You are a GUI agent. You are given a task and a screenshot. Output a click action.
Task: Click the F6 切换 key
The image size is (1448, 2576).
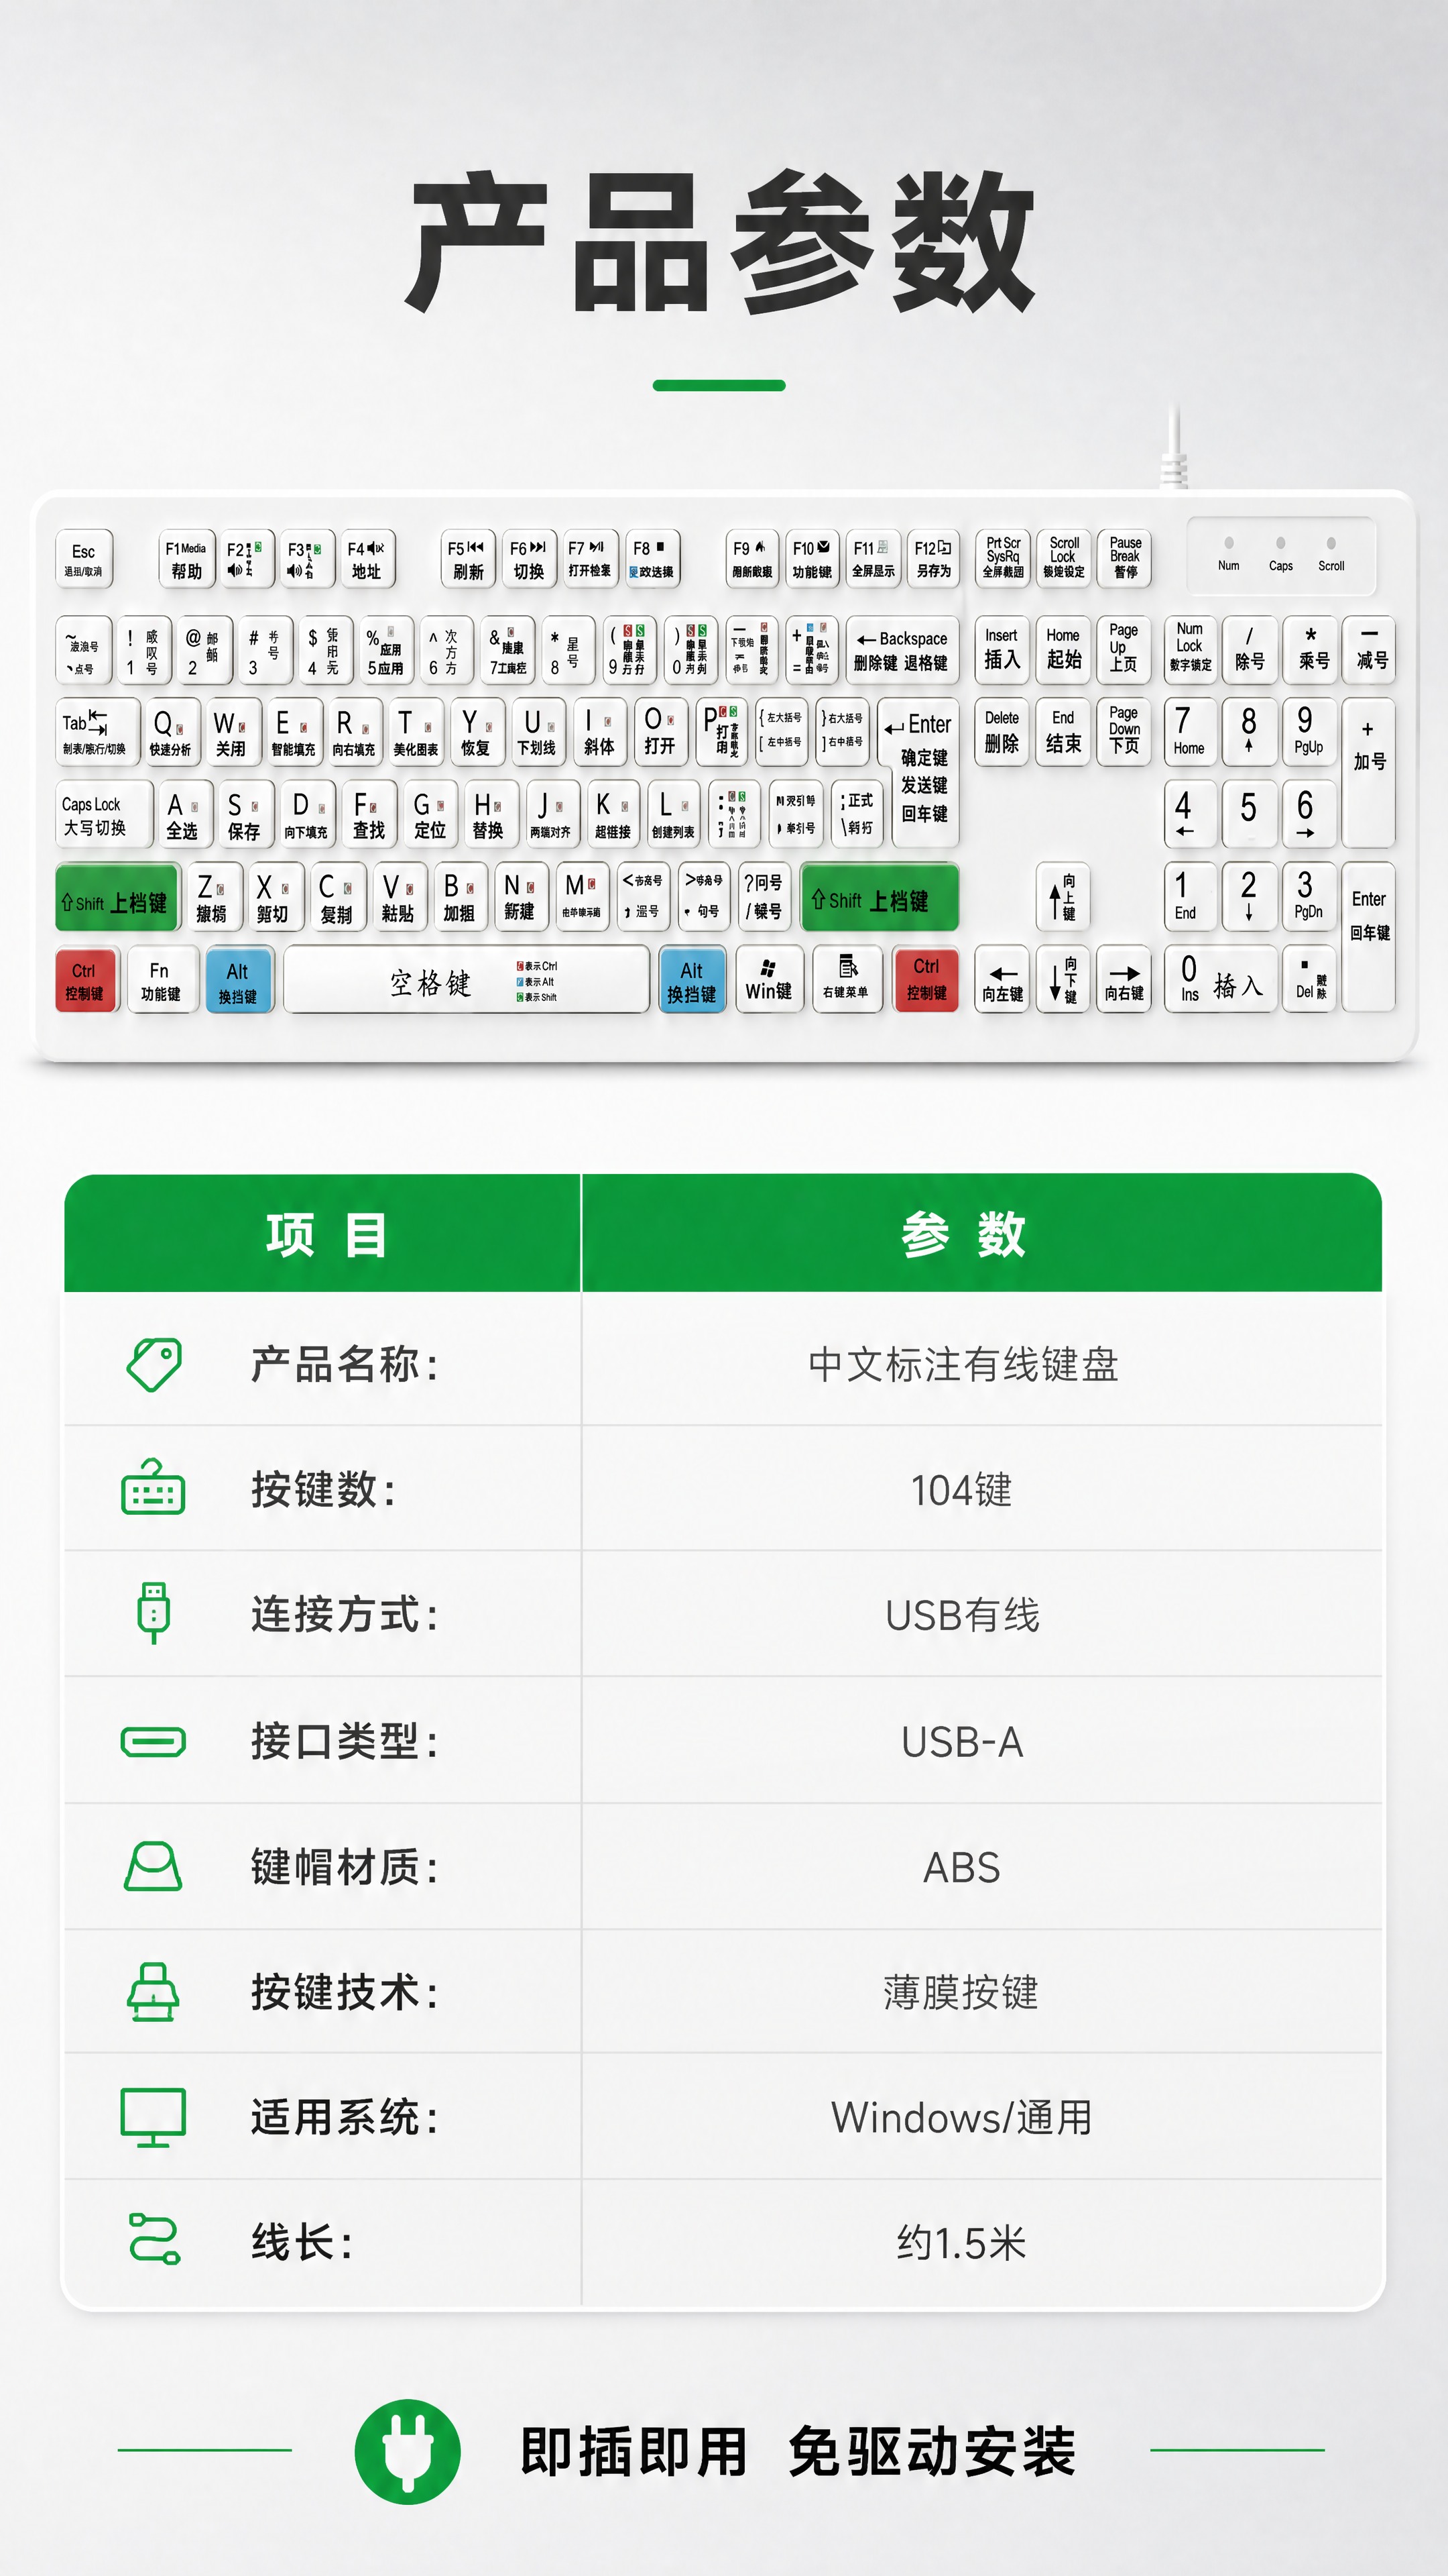pyautogui.click(x=529, y=558)
